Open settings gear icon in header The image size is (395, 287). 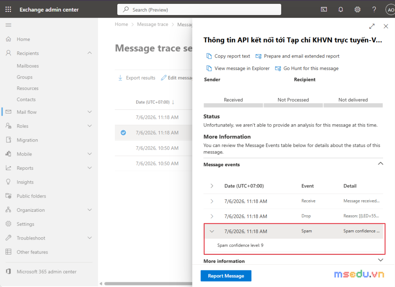click(357, 10)
